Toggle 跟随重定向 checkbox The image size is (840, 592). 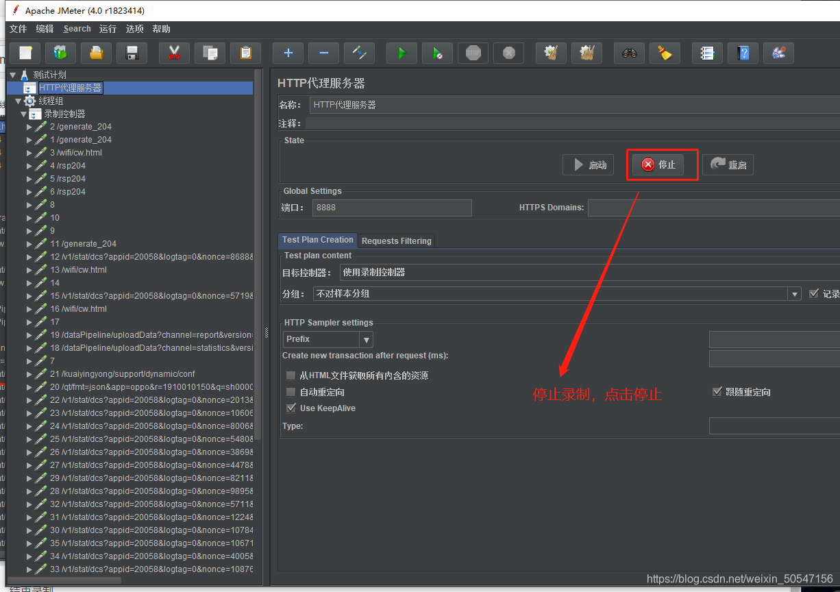pos(717,392)
